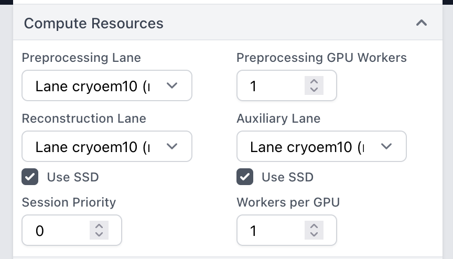The image size is (453, 259).
Task: Uncheck Use SSD checkbox below Reconstruction Lane
Action: click(x=30, y=177)
